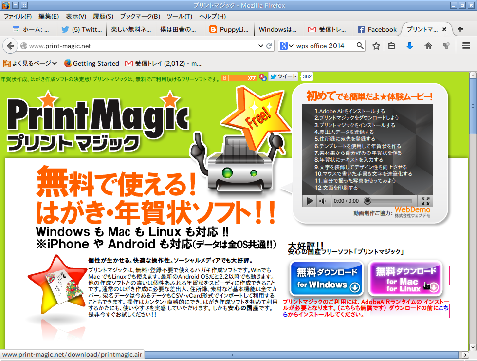Reload the page with the refresh icon

coord(269,46)
